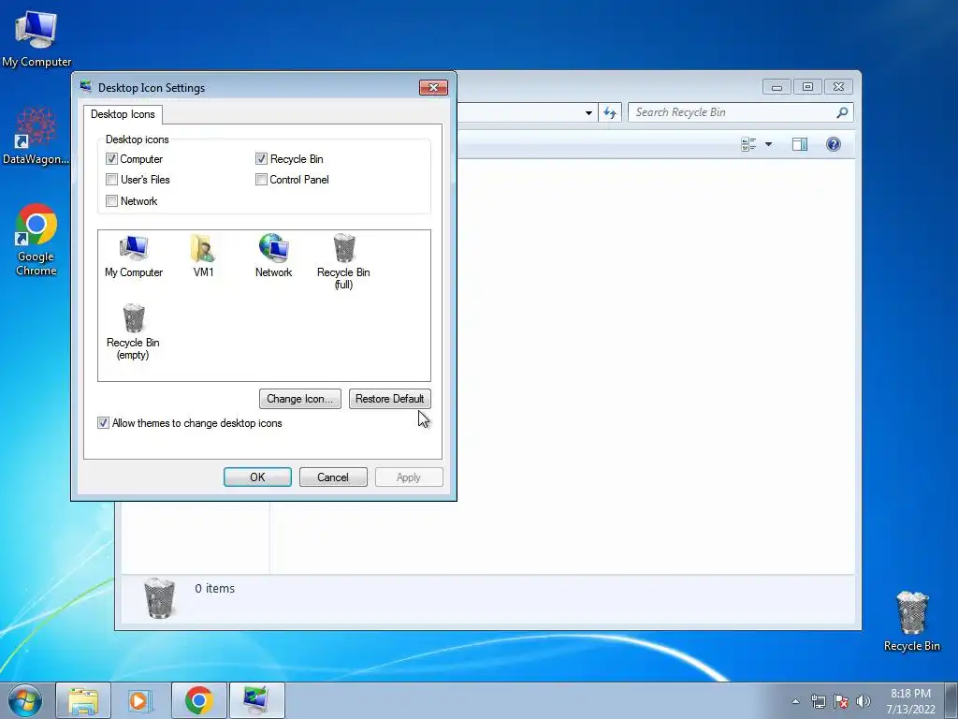Minimize the Recycle Bin window
The image size is (958, 719).
point(777,87)
